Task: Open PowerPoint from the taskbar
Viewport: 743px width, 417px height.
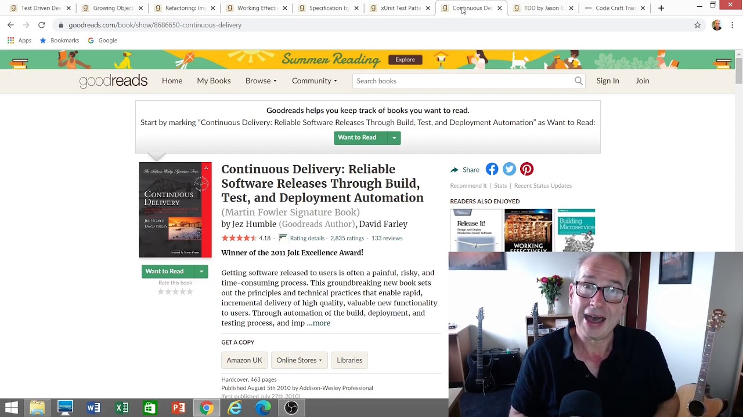Action: pyautogui.click(x=178, y=408)
